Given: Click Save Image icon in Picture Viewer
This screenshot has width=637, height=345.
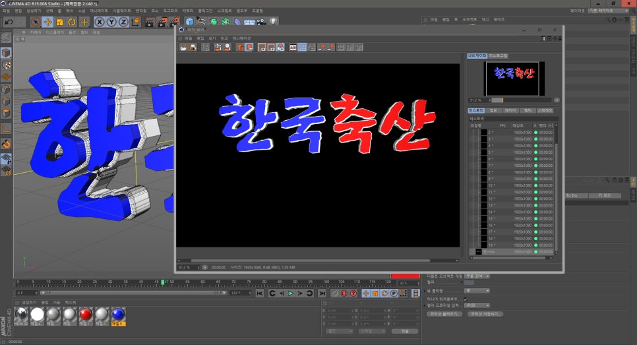Looking at the screenshot, I should pos(193,47).
